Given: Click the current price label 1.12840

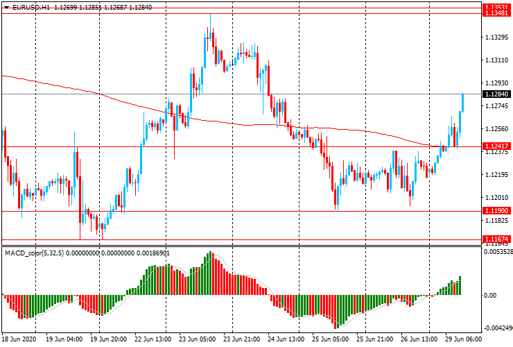Looking at the screenshot, I should coord(496,94).
